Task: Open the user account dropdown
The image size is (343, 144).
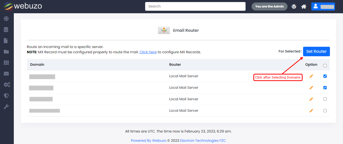Action: pyautogui.click(x=323, y=6)
